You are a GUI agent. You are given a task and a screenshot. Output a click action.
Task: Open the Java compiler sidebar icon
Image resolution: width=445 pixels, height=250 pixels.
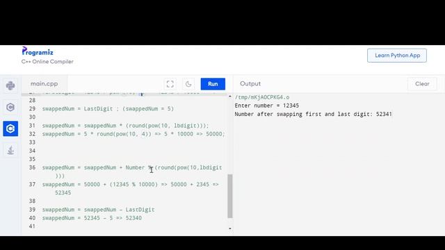[10, 150]
